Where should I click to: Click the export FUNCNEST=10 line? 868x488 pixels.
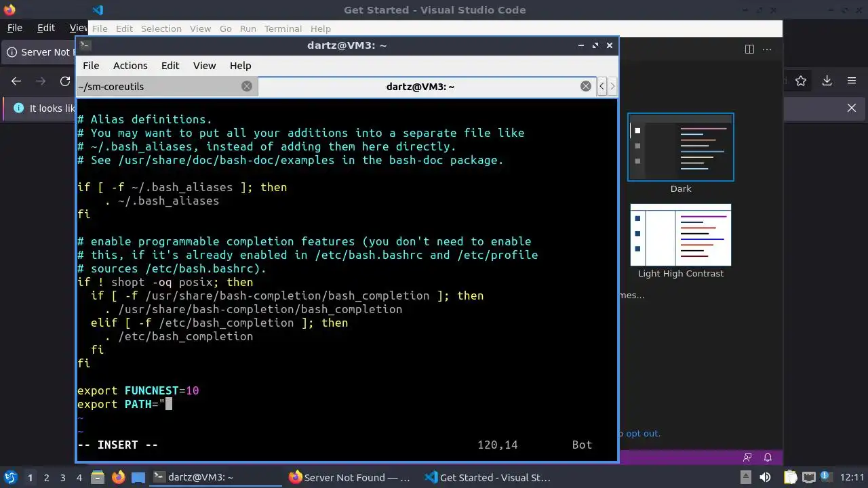[138, 390]
